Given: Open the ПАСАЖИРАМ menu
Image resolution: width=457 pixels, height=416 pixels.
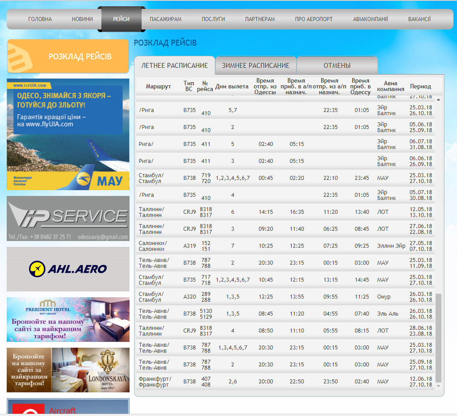Looking at the screenshot, I should (166, 19).
